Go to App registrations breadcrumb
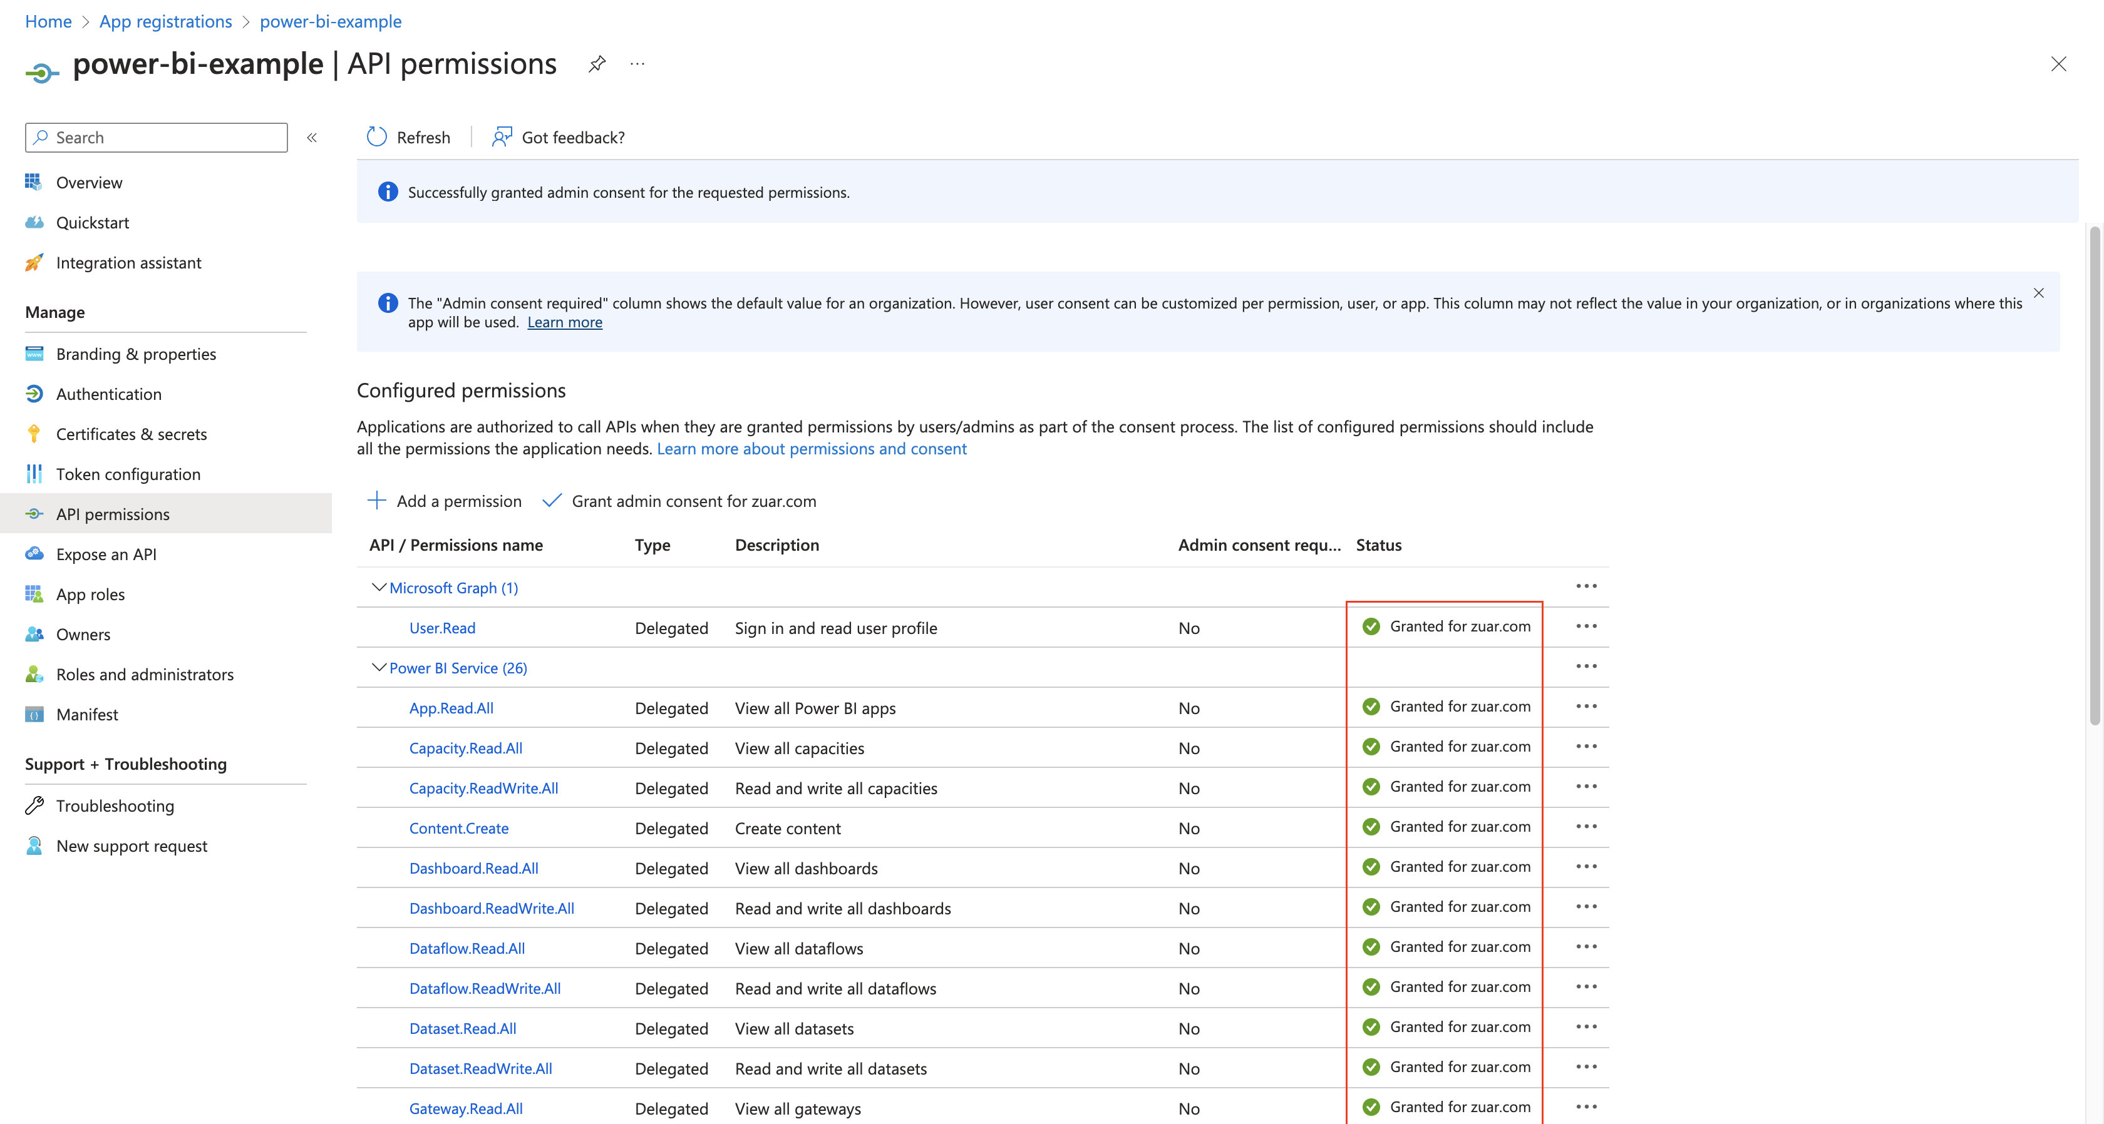Viewport: 2104px width, 1124px height. click(166, 21)
